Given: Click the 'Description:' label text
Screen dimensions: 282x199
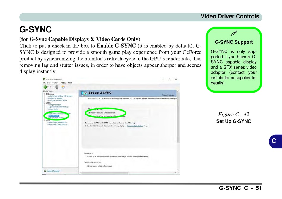Looking at the screenshot, I should point(88,153).
